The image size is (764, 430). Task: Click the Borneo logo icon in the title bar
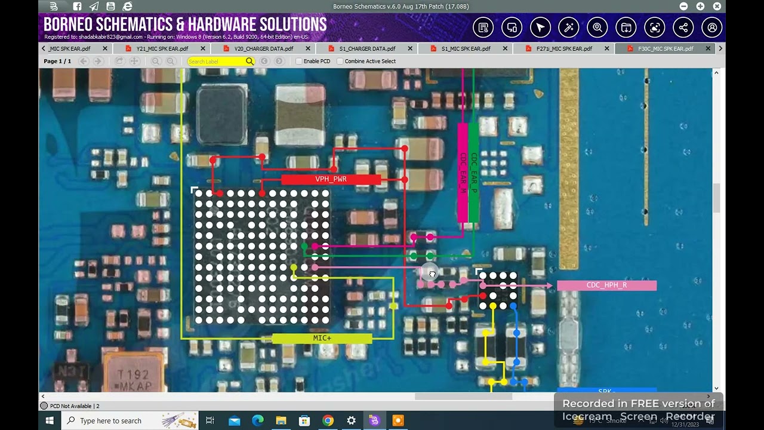pyautogui.click(x=54, y=7)
